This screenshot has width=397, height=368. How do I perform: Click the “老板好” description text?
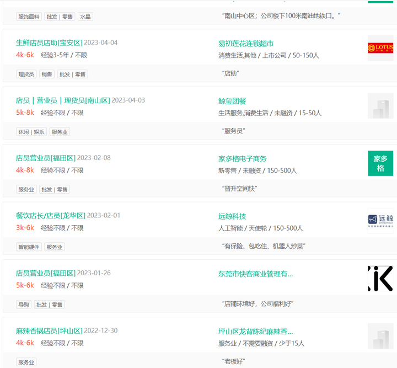click(x=233, y=361)
